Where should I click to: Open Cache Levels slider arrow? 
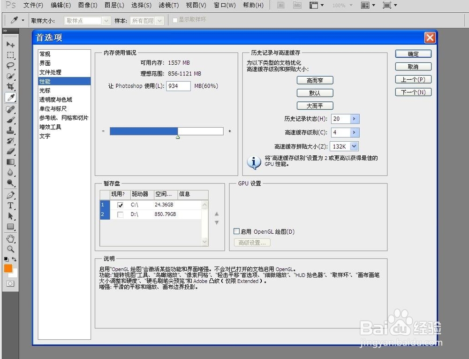tap(355, 132)
